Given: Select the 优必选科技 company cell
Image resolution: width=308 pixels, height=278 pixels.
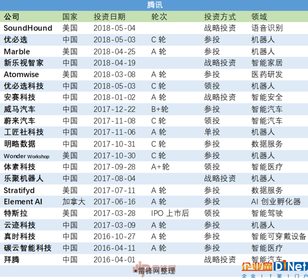Looking at the screenshot, I should pos(24,86).
